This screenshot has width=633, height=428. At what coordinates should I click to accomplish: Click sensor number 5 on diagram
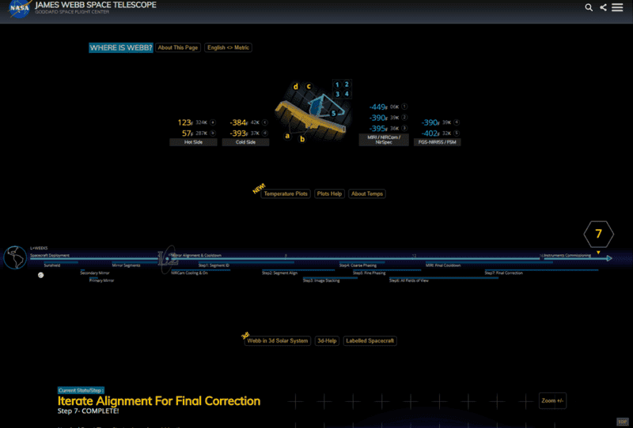tap(333, 113)
